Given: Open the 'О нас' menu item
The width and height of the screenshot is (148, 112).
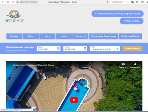Looking at the screenshot, I should tap(31, 36).
